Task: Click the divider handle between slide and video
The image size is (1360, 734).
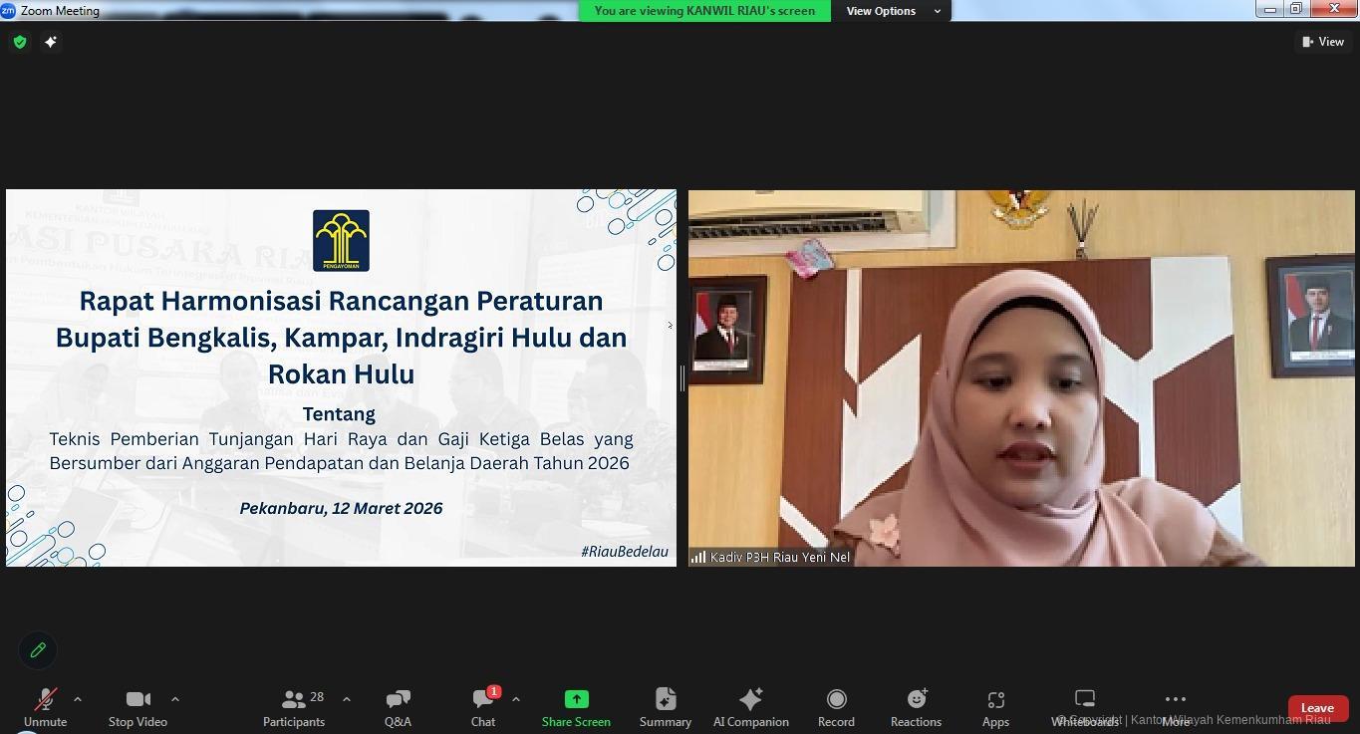Action: point(682,378)
